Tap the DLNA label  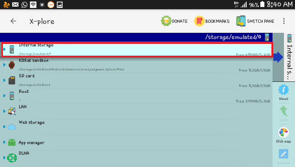(24, 153)
